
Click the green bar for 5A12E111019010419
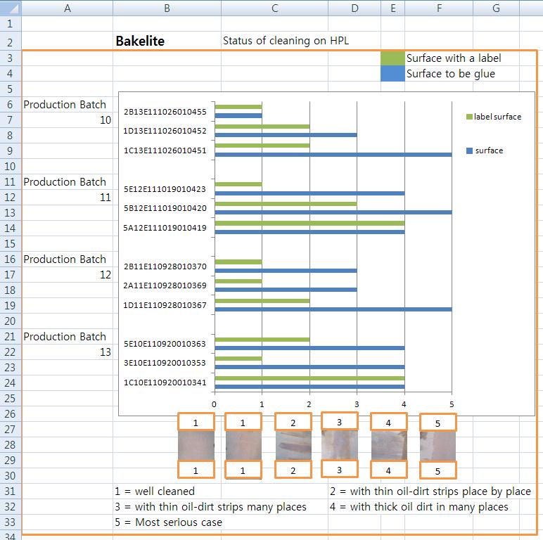point(309,224)
